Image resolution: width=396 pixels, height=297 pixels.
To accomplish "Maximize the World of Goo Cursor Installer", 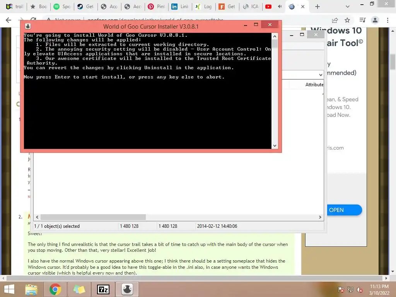I will tap(256, 24).
